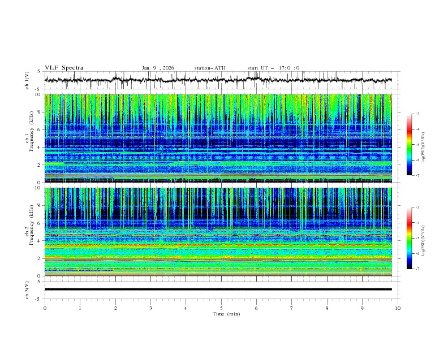Click the "2" tick on the Time axis
448x346 pixels.
point(115,308)
